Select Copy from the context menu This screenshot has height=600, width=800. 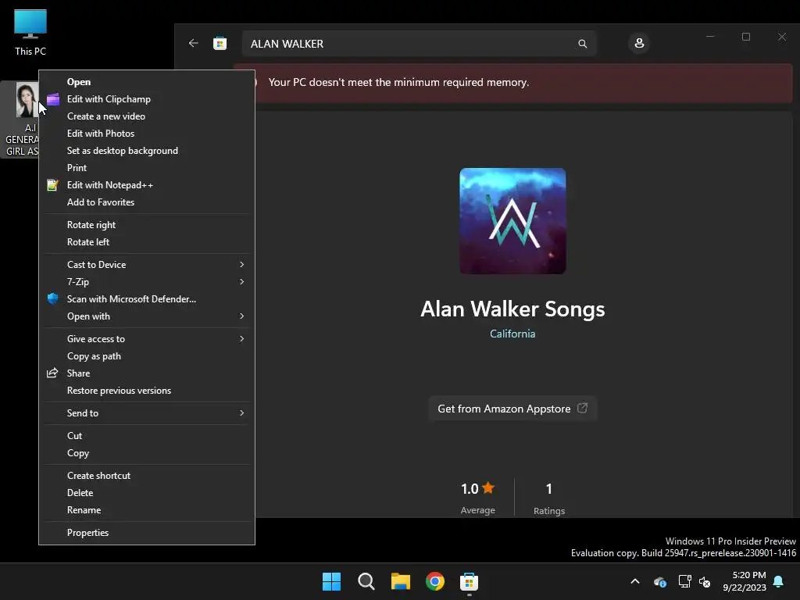147,453
